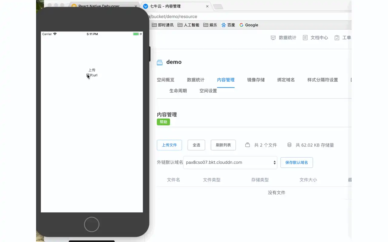Open a new browser tab
The image size is (388, 242).
pos(218,7)
